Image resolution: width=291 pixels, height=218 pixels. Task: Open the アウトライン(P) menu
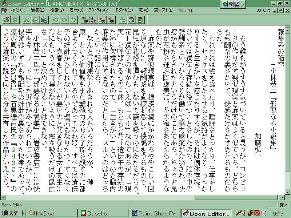(x=99, y=10)
